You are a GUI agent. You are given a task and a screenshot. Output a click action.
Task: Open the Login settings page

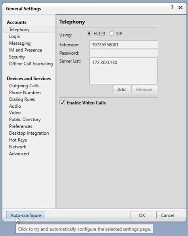pos(15,36)
